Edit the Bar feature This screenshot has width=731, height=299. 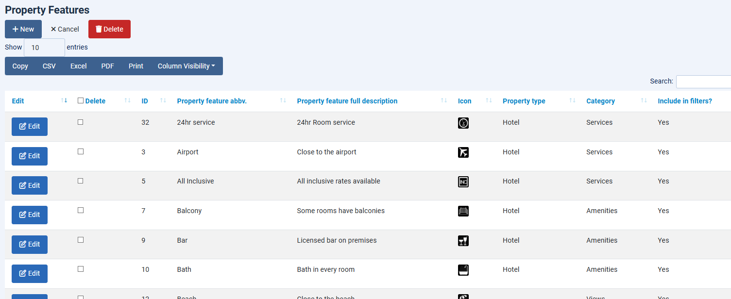pyautogui.click(x=30, y=245)
